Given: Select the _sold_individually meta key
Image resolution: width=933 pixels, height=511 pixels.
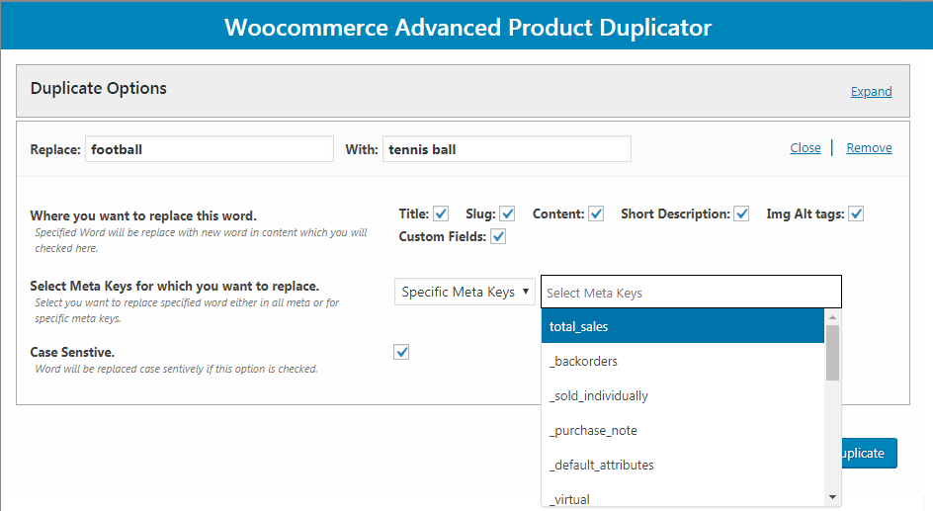Looking at the screenshot, I should (x=683, y=395).
